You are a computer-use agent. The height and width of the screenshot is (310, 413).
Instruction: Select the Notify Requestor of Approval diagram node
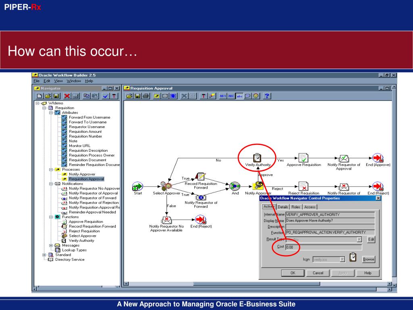(x=344, y=158)
